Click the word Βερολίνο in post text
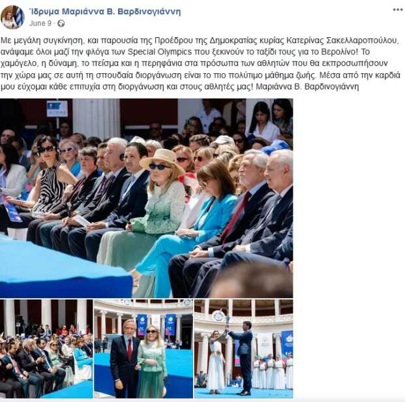 [340, 52]
